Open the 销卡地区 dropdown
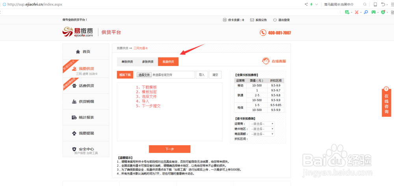394x186 pixels. (262, 129)
